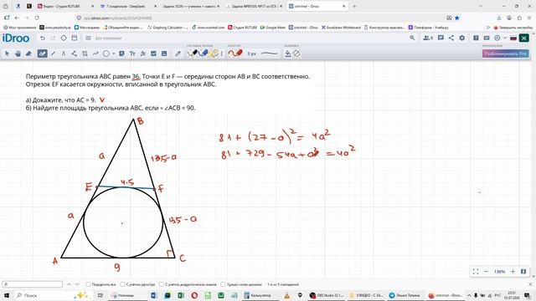The image size is (536, 301).
Task: Select the active pen drawing tool
Action: [x=43, y=54]
